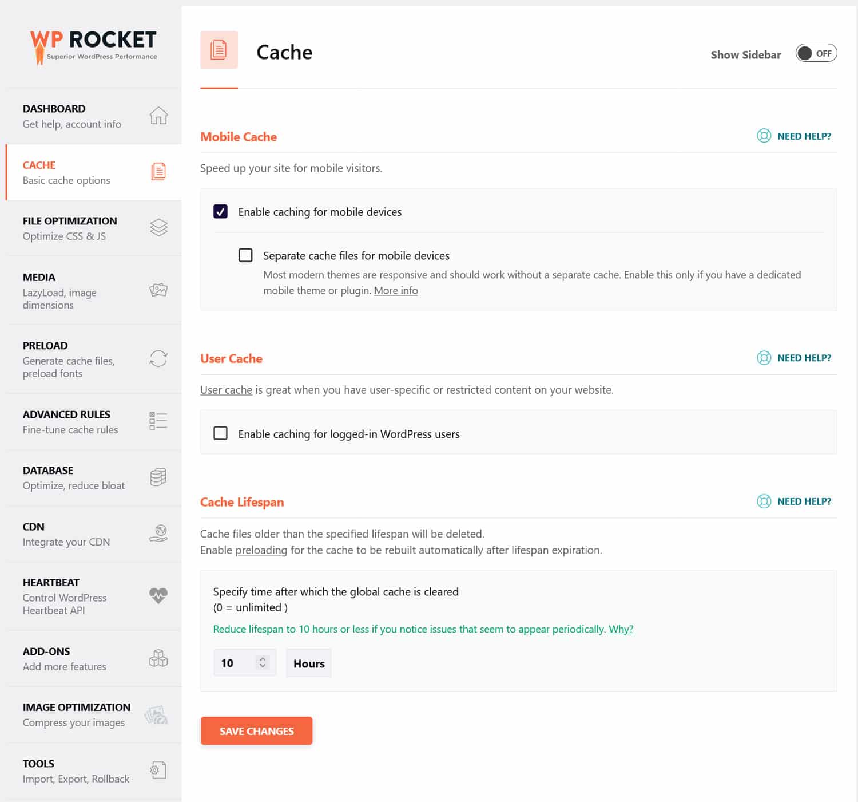
Task: Uncheck Enable caching for mobile devices
Action: tap(220, 212)
